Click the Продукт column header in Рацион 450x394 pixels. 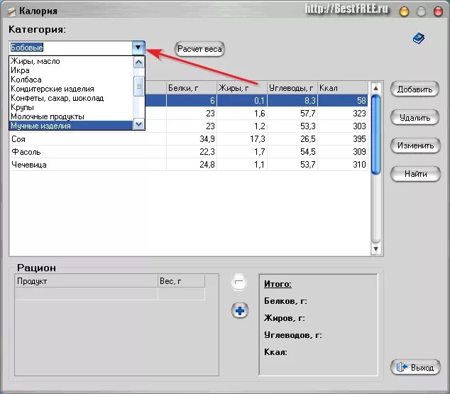click(x=86, y=281)
